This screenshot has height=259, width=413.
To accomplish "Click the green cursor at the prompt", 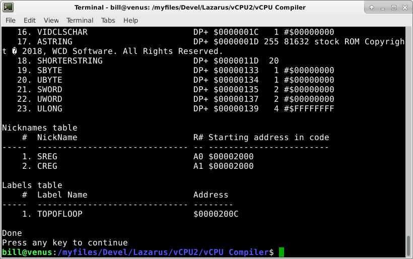I will click(x=282, y=252).
